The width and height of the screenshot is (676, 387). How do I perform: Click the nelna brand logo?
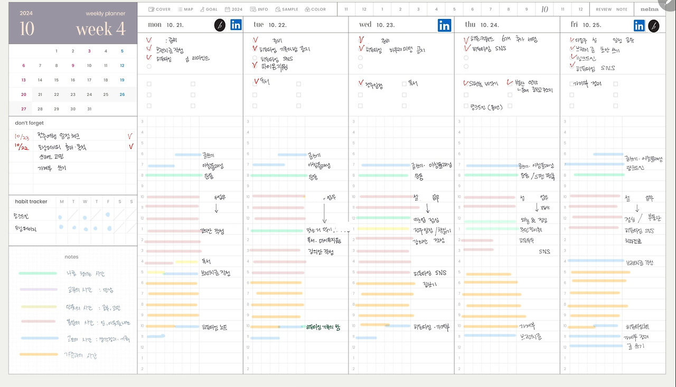point(649,9)
